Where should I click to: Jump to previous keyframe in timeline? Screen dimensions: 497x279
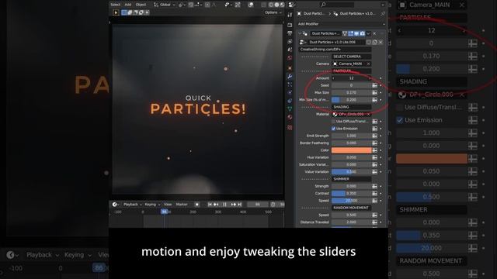click(x=216, y=205)
